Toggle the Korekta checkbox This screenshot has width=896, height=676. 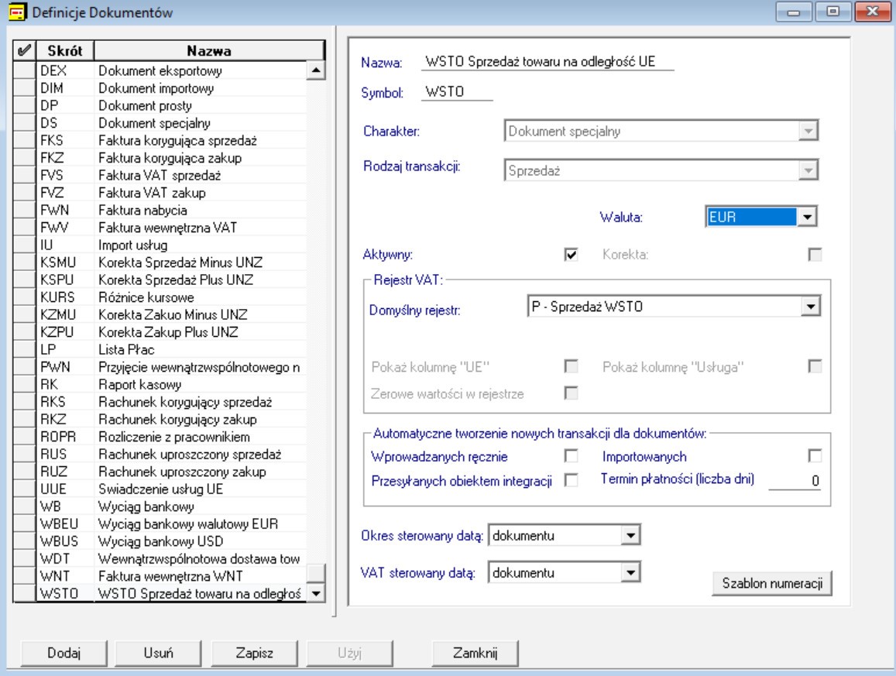coord(815,254)
